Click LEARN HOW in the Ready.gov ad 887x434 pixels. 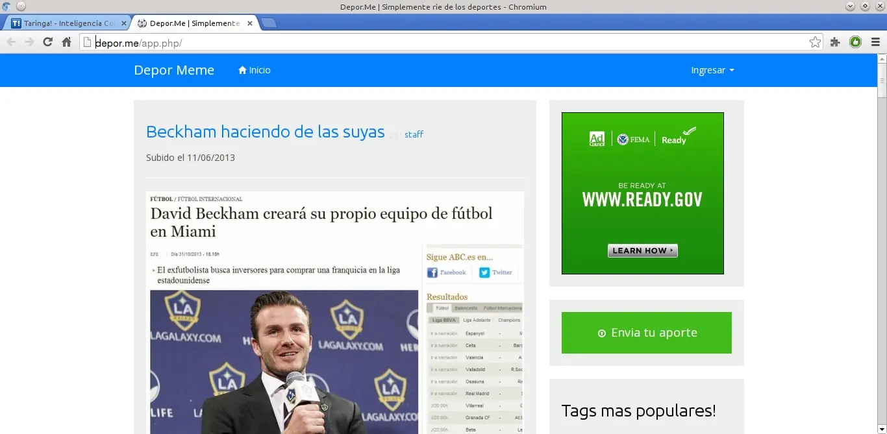643,250
